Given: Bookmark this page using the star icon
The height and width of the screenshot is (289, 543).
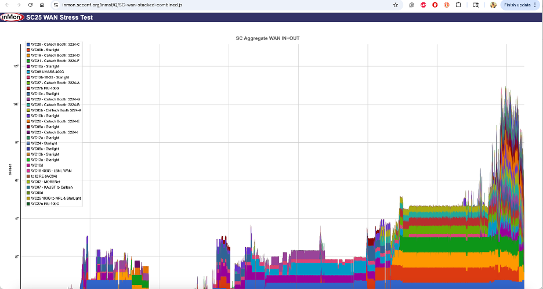Looking at the screenshot, I should coord(396,5).
